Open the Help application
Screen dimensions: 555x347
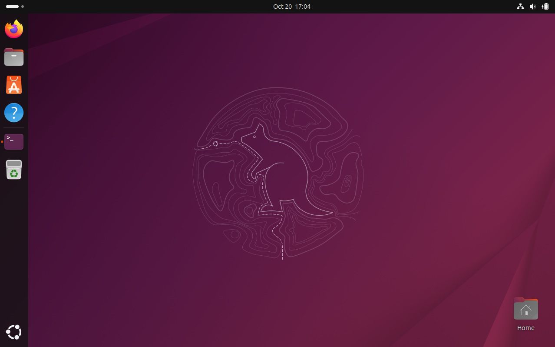pyautogui.click(x=13, y=112)
